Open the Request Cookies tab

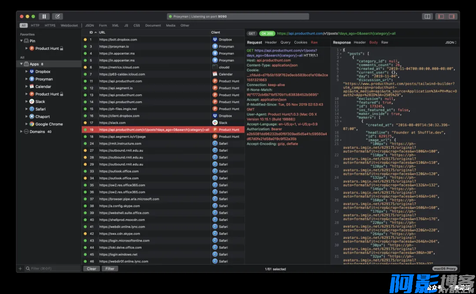[x=301, y=42]
